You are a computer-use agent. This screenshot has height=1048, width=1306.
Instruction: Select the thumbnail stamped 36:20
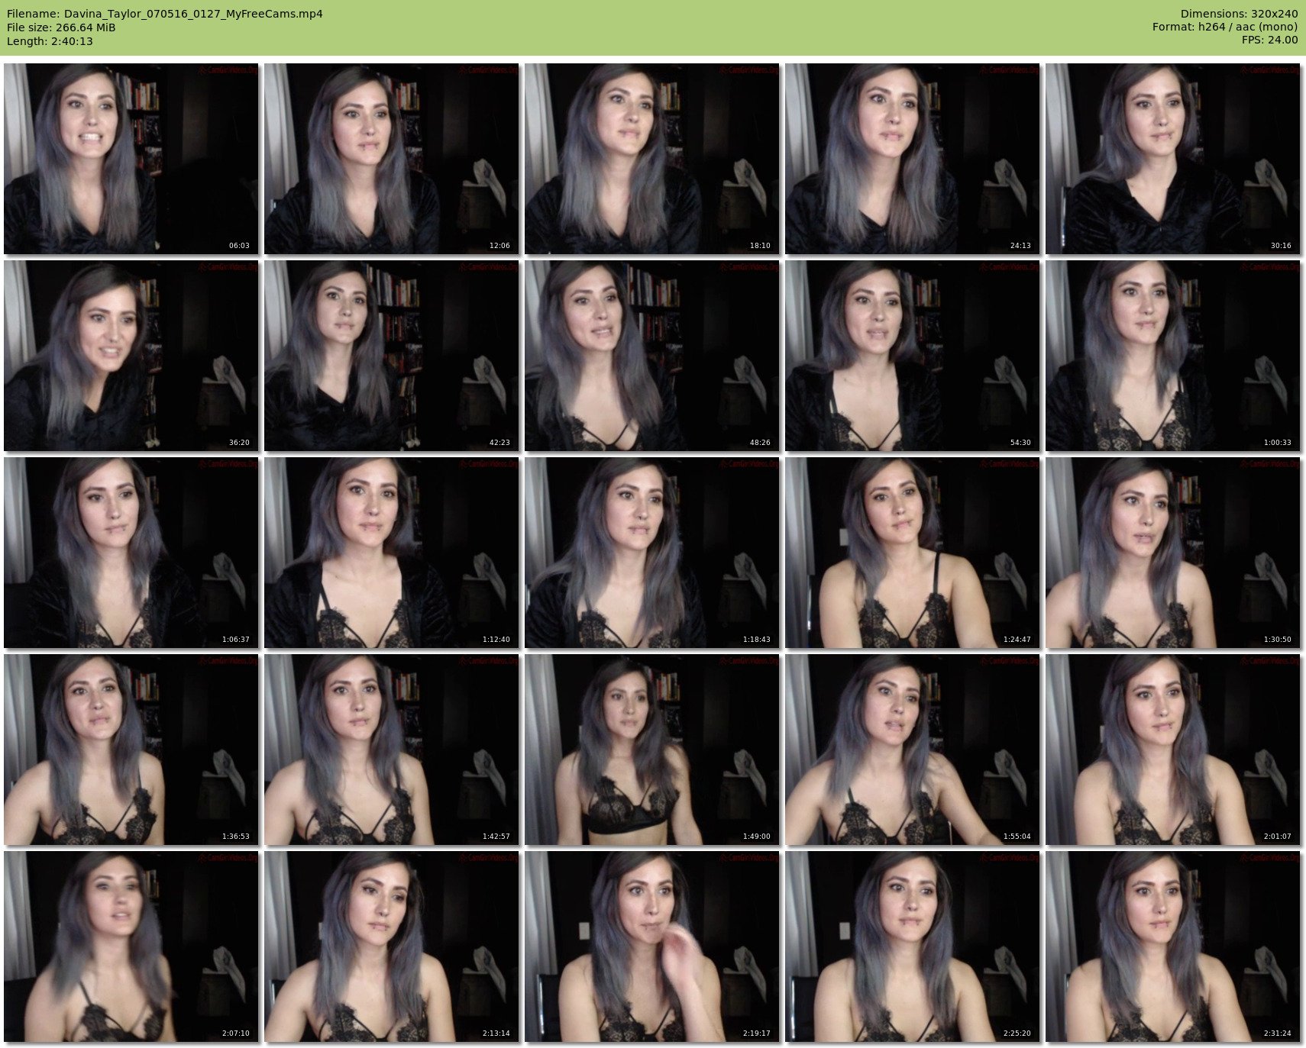click(x=131, y=356)
